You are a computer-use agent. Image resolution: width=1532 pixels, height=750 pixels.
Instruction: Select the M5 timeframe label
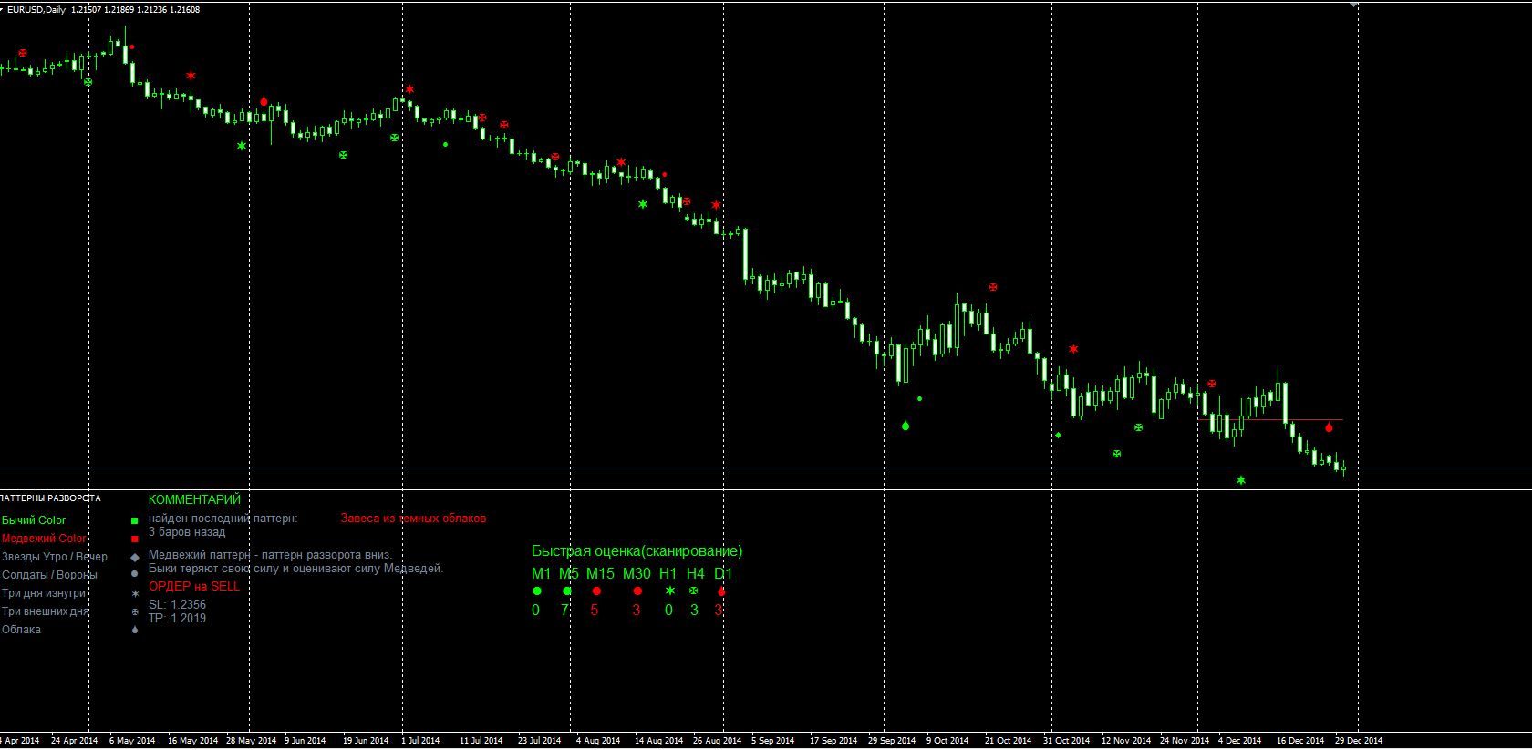(x=568, y=574)
